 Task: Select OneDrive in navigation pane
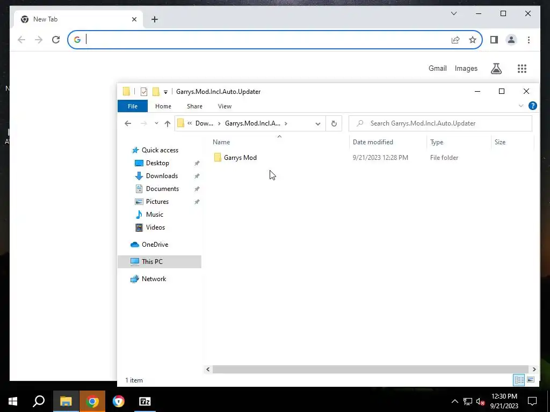coord(155,245)
